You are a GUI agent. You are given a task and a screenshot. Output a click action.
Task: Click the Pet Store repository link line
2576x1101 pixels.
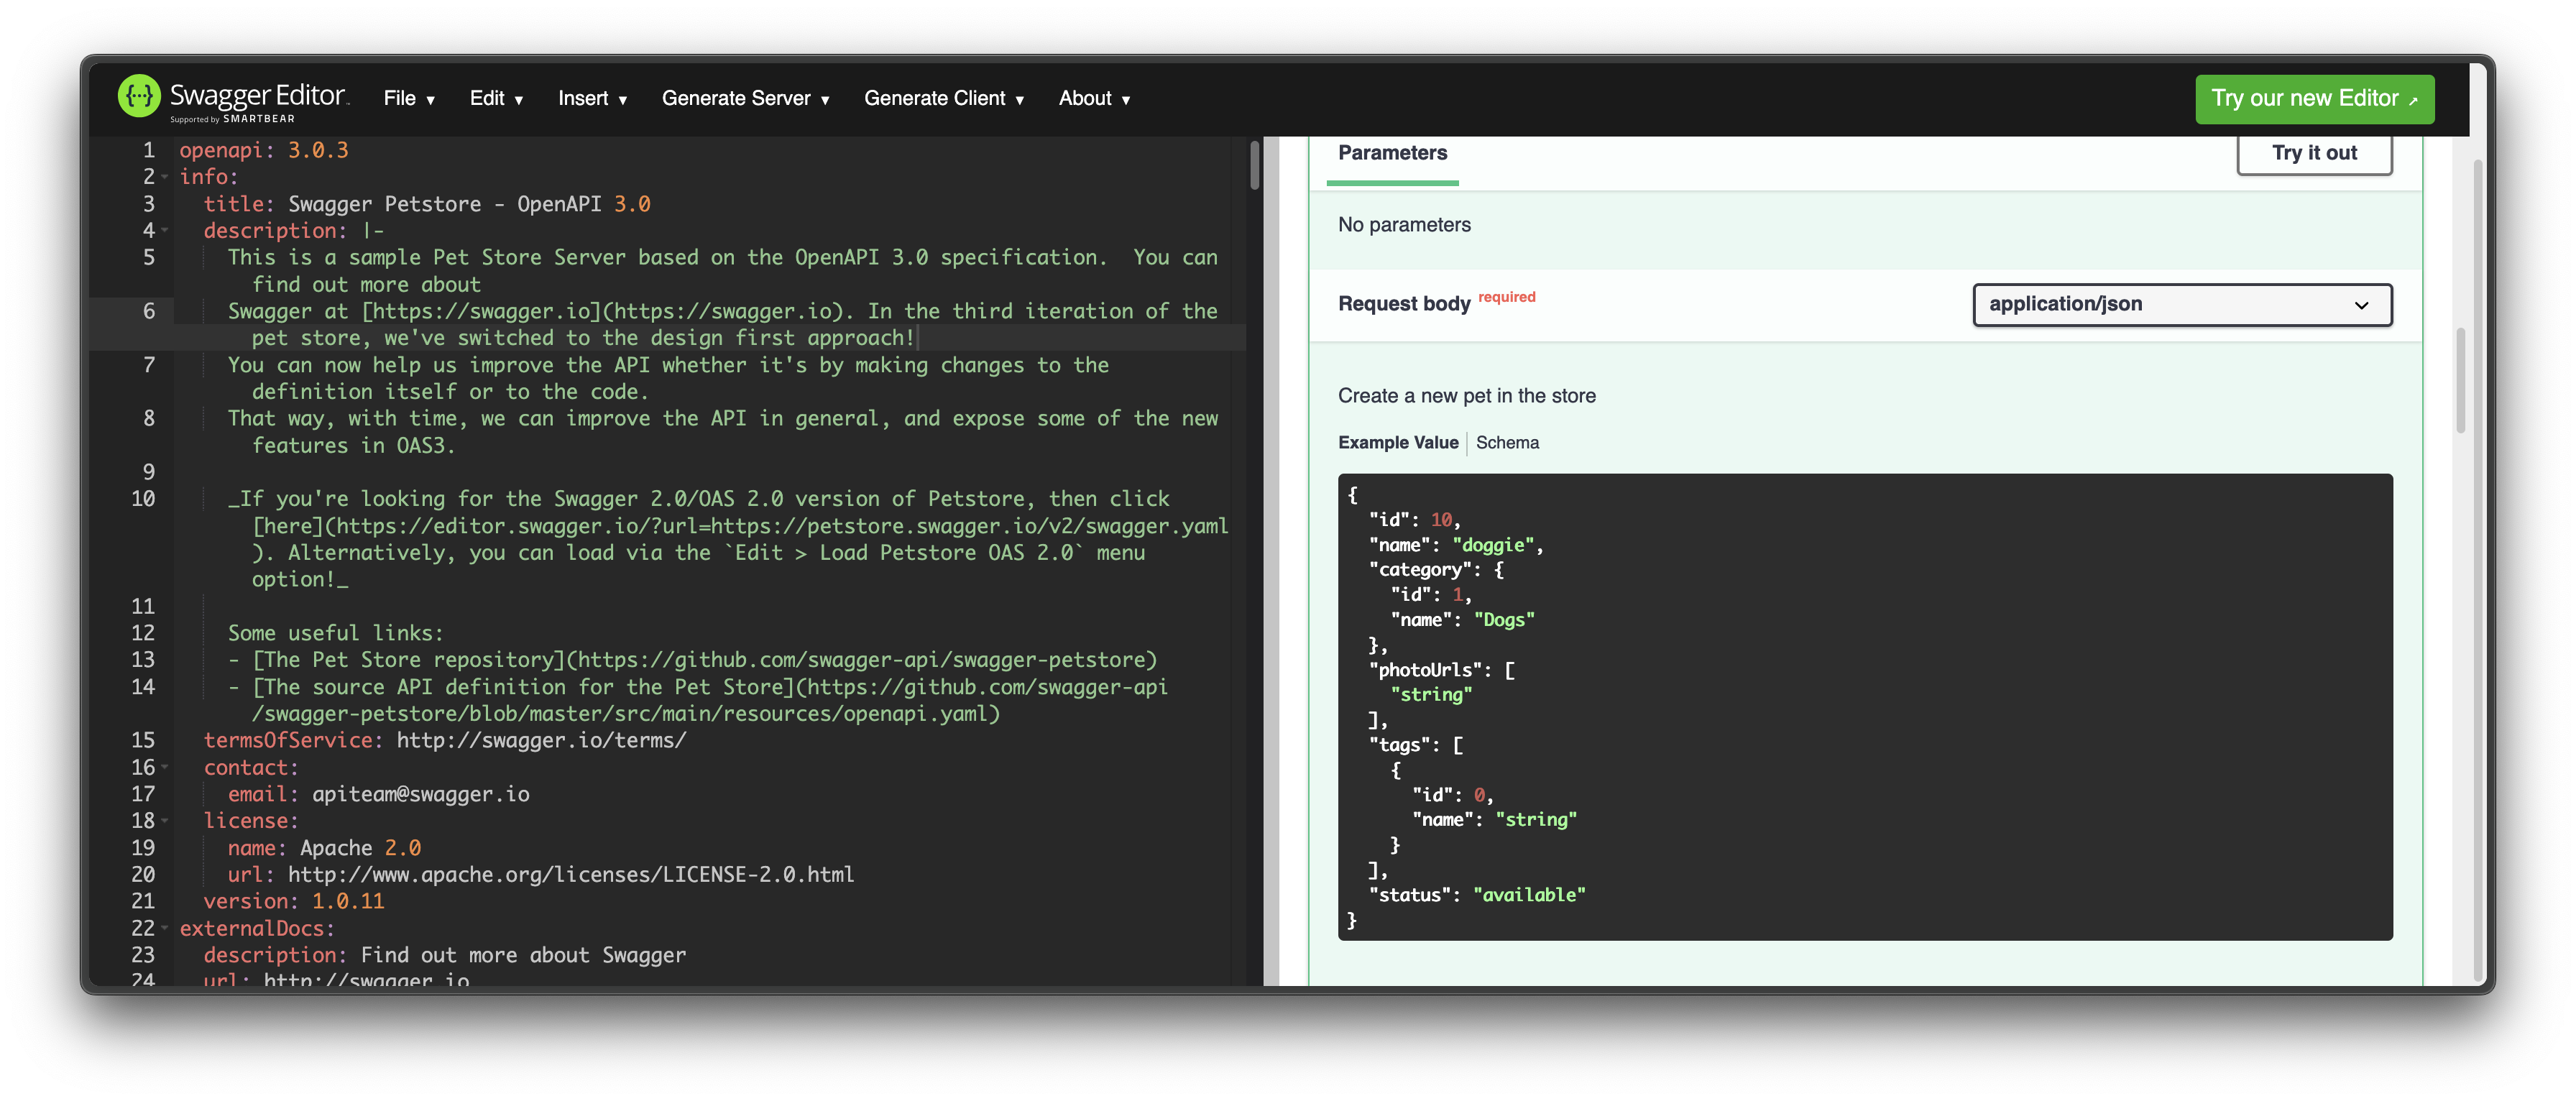(x=692, y=660)
